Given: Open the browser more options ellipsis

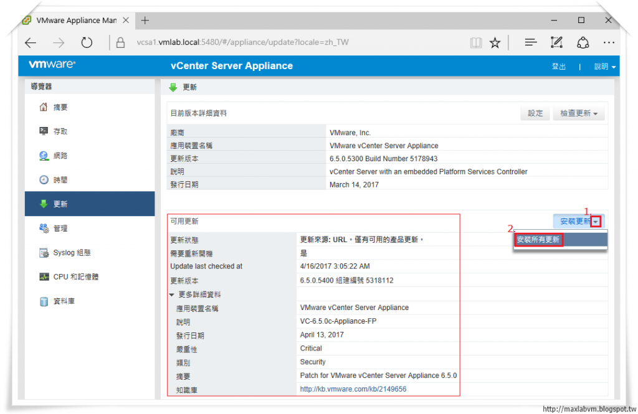Looking at the screenshot, I should pos(609,42).
